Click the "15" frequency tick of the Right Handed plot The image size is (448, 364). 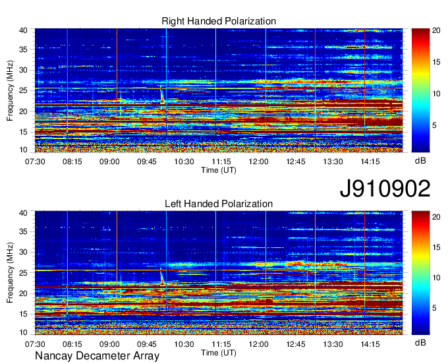pyautogui.click(x=23, y=132)
